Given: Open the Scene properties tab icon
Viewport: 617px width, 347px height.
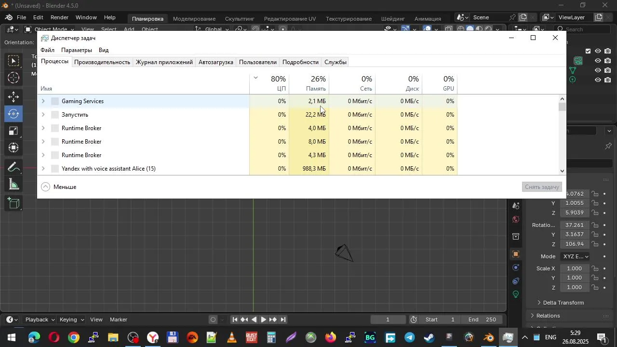Looking at the screenshot, I should click(516, 206).
